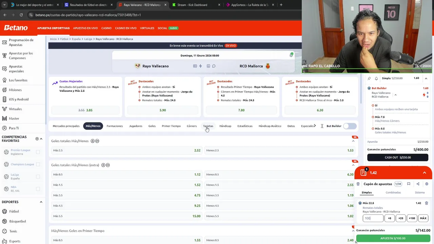Remove Más 22.5 bet with trash icon
Image resolution: width=434 pixels, height=244 pixels.
point(427,203)
